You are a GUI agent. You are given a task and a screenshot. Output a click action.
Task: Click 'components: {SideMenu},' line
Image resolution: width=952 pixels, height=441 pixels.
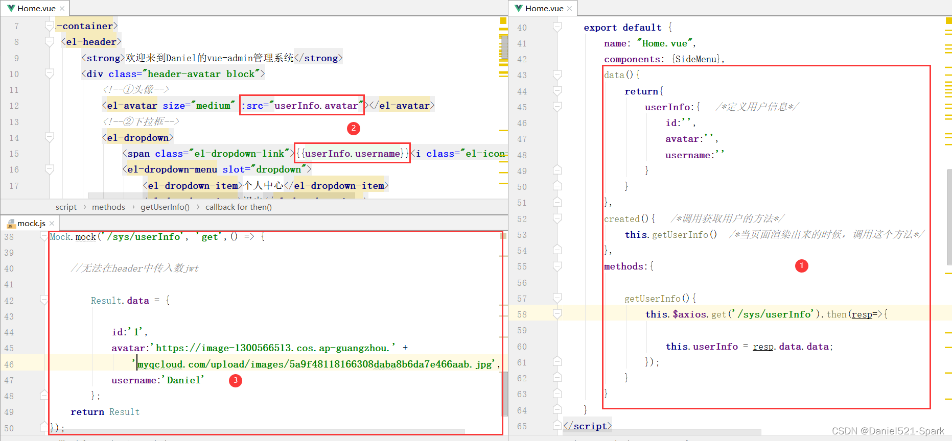[x=664, y=59]
